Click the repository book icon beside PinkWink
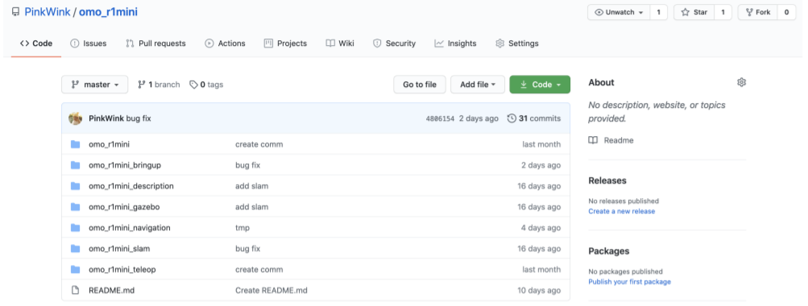 15,12
